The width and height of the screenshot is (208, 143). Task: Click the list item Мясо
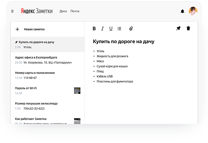pos(100,61)
